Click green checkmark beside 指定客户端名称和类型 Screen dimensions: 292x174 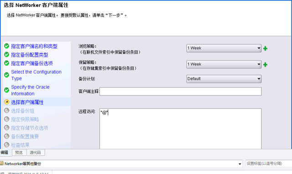(x=6, y=46)
